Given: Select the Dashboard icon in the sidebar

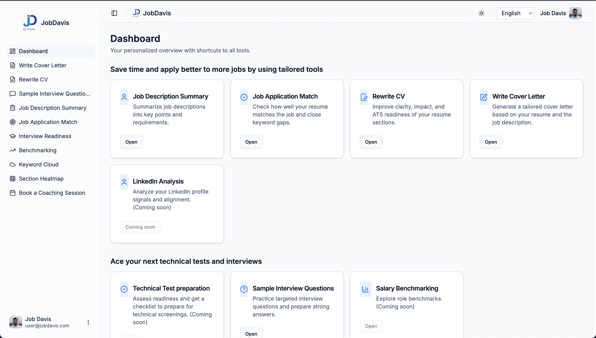Looking at the screenshot, I should pyautogui.click(x=12, y=51).
